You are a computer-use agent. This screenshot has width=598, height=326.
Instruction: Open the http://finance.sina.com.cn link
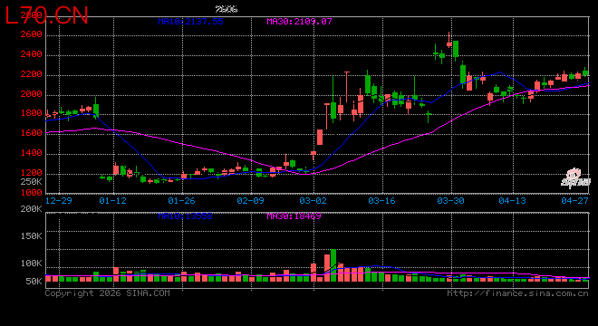(x=518, y=293)
